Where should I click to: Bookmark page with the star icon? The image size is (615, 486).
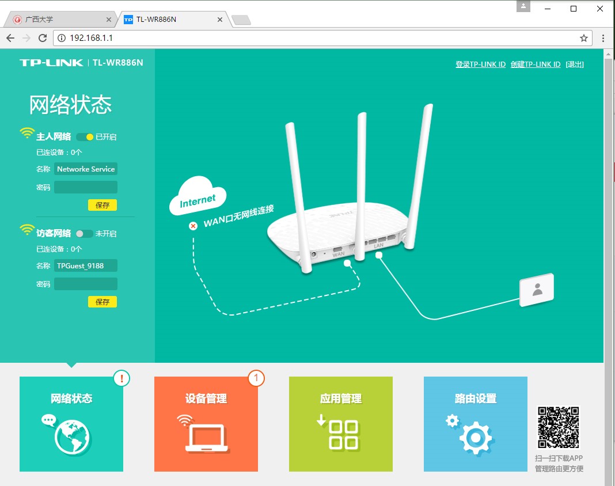tap(584, 38)
